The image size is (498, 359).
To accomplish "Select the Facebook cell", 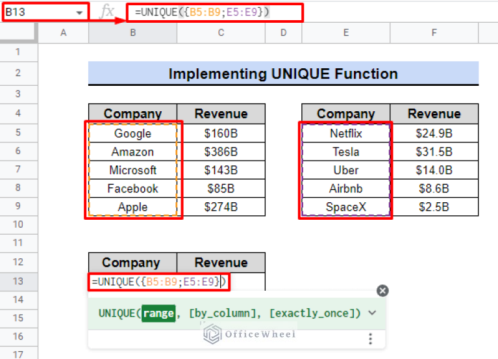I will coord(132,189).
